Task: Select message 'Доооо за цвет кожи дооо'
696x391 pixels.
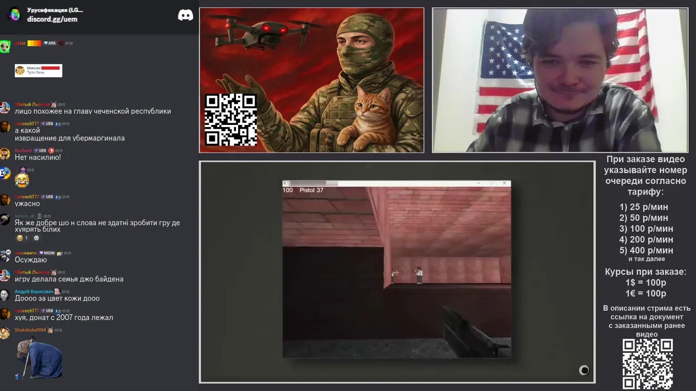Action: coord(57,299)
